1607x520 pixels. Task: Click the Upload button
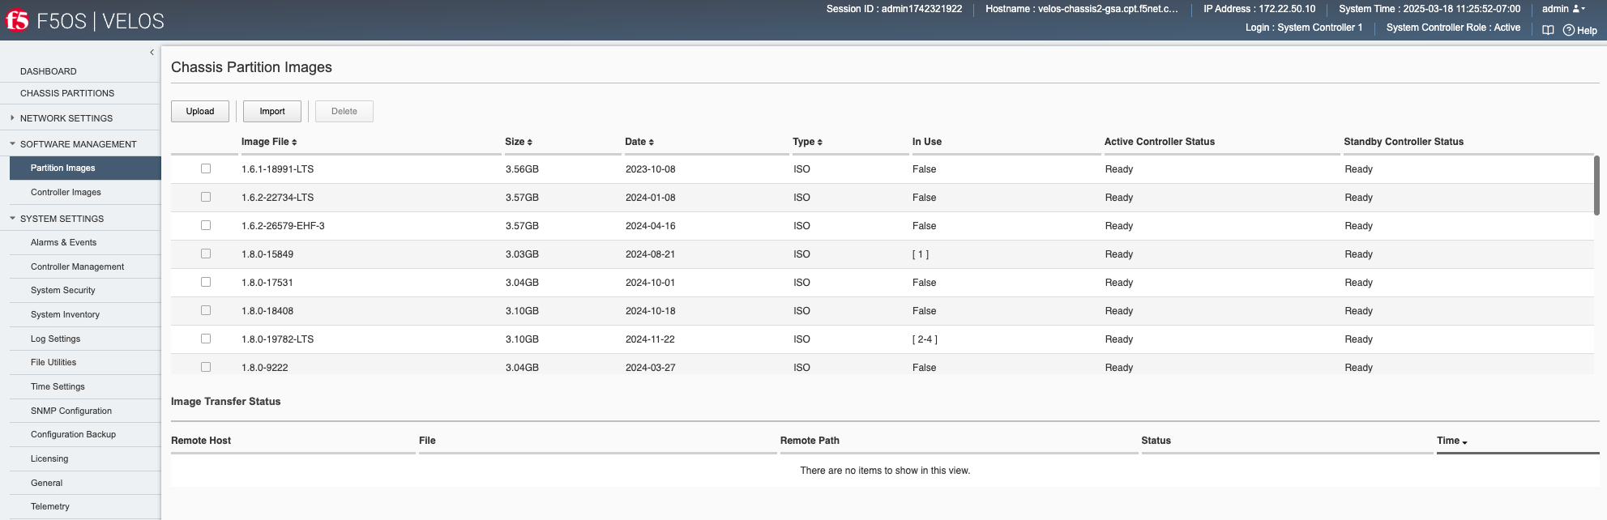pyautogui.click(x=200, y=111)
